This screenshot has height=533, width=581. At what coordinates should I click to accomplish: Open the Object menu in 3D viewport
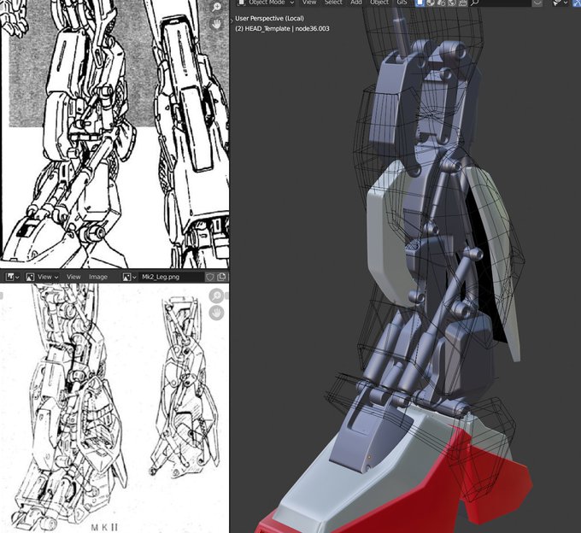pyautogui.click(x=379, y=3)
